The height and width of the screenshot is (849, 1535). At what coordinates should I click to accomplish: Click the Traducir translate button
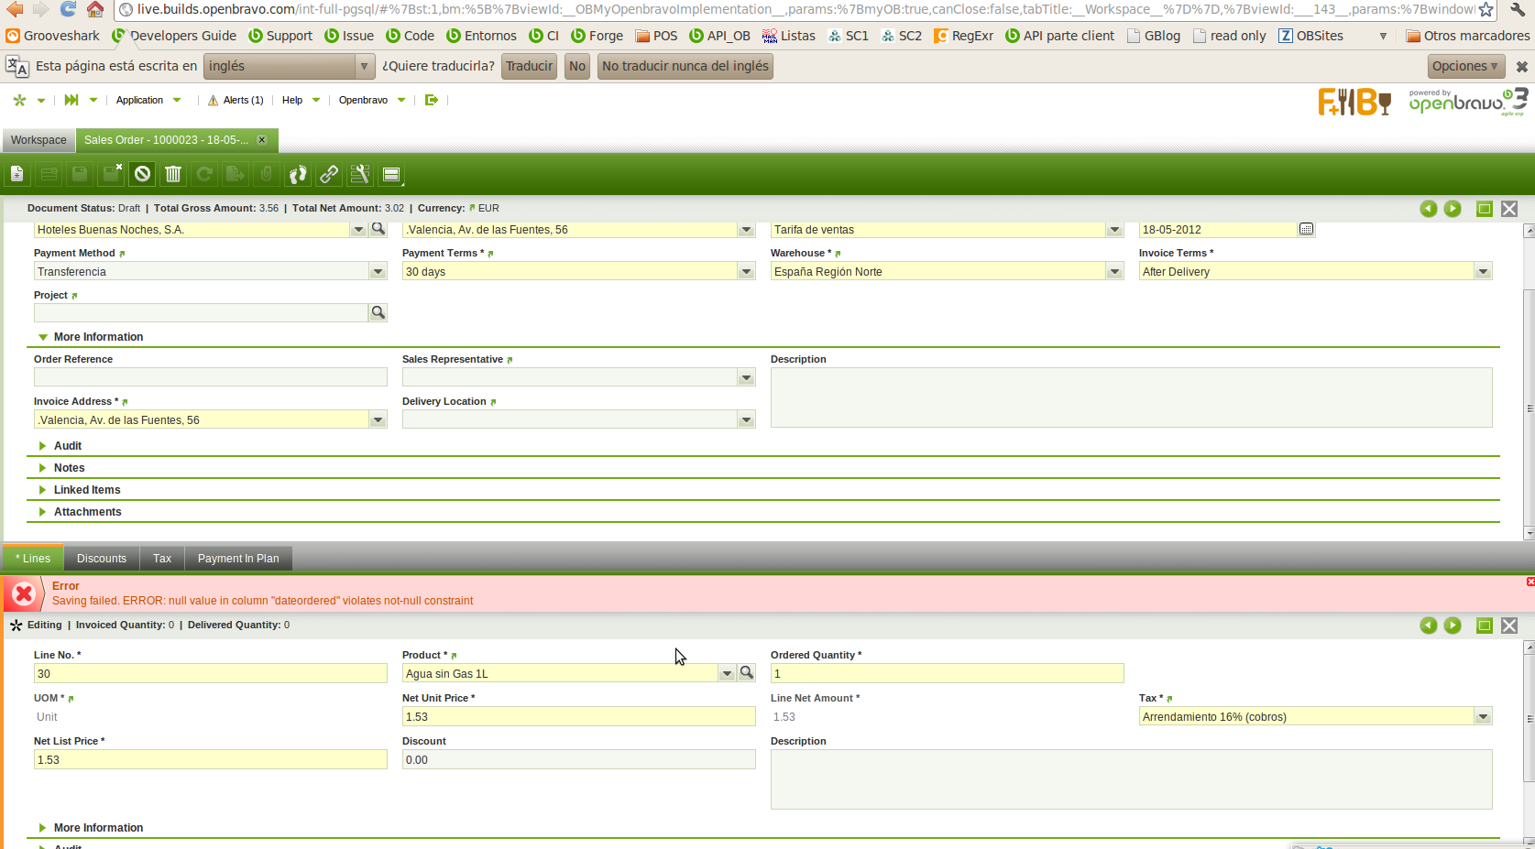tap(529, 66)
